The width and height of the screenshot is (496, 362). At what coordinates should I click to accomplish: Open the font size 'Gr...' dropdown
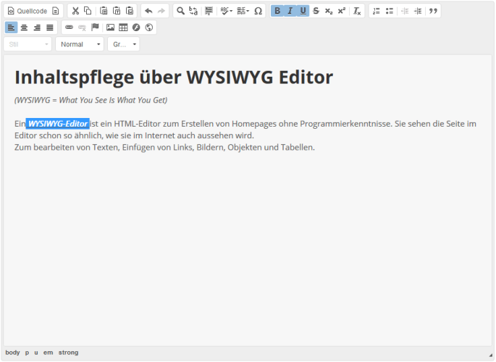123,44
